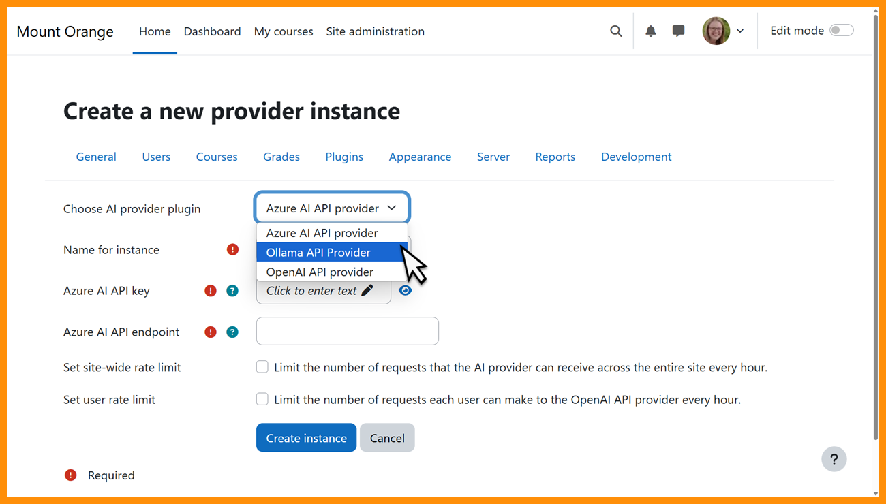Open the help tooltip beside Azure AI API endpoint
This screenshot has height=504, width=886.
232,332
